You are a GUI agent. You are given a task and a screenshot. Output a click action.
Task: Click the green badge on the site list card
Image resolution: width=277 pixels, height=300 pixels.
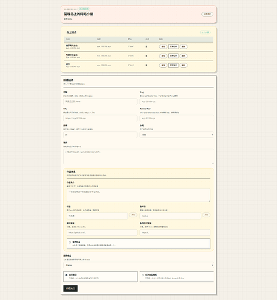205,32
